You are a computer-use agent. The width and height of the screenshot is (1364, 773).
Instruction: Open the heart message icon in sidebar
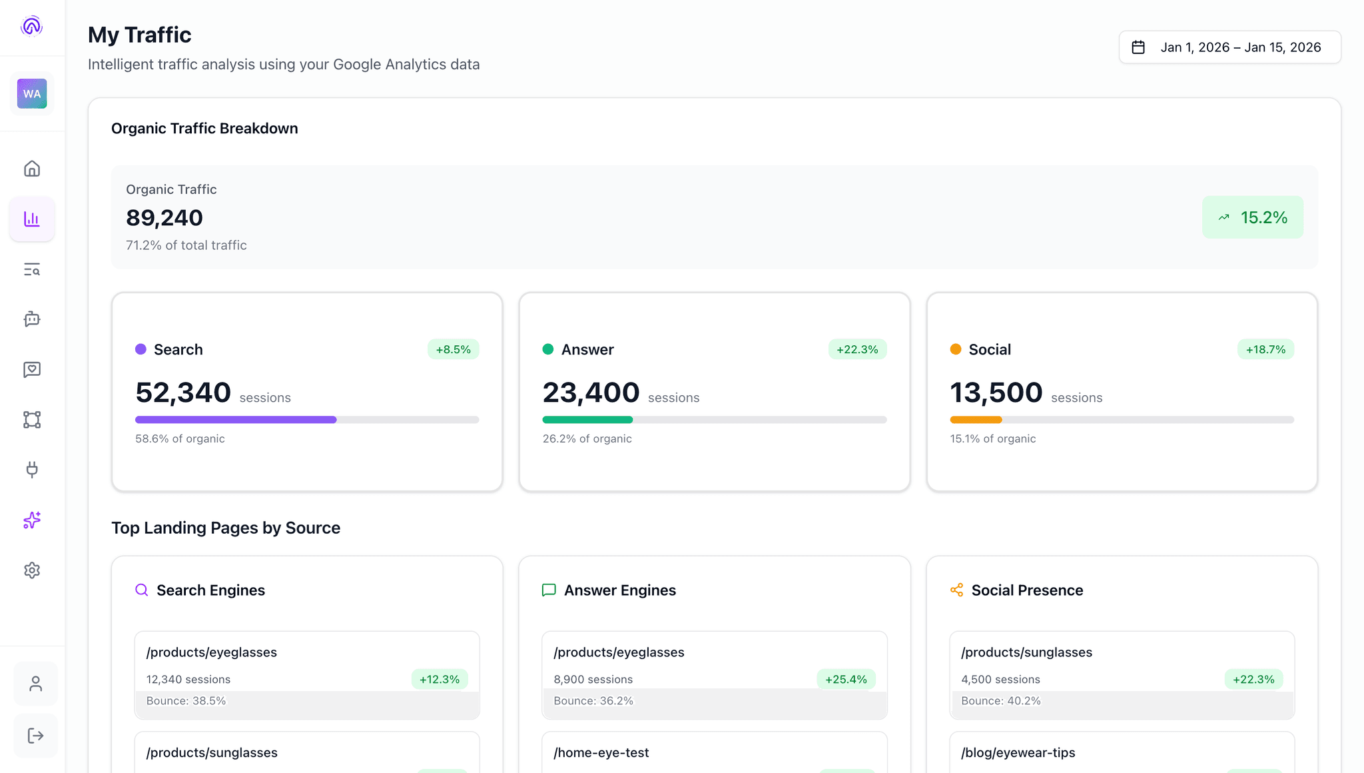tap(32, 369)
